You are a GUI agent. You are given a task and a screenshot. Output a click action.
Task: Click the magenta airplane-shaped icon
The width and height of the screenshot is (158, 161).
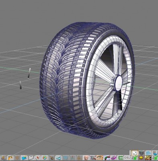[114, 158]
